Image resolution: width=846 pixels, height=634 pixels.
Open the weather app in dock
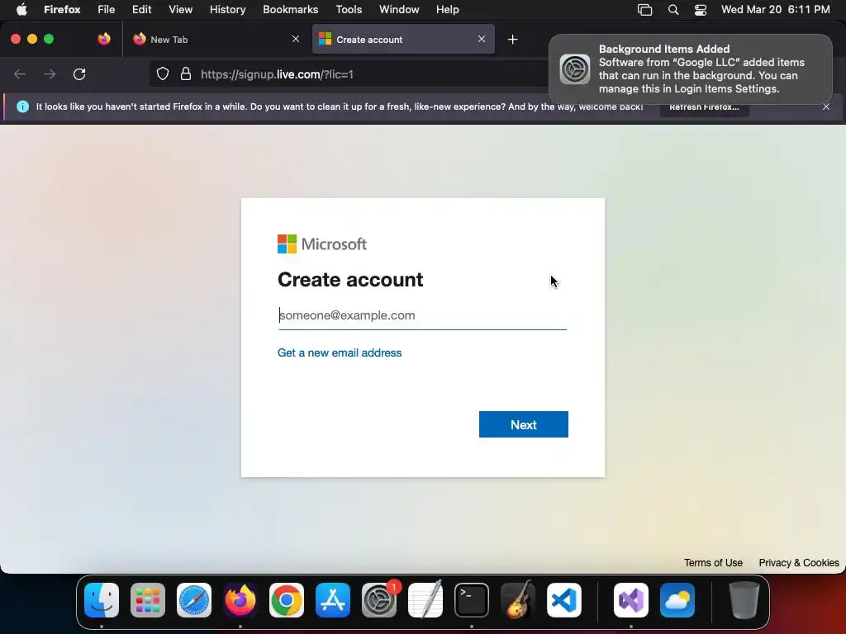pos(677,600)
